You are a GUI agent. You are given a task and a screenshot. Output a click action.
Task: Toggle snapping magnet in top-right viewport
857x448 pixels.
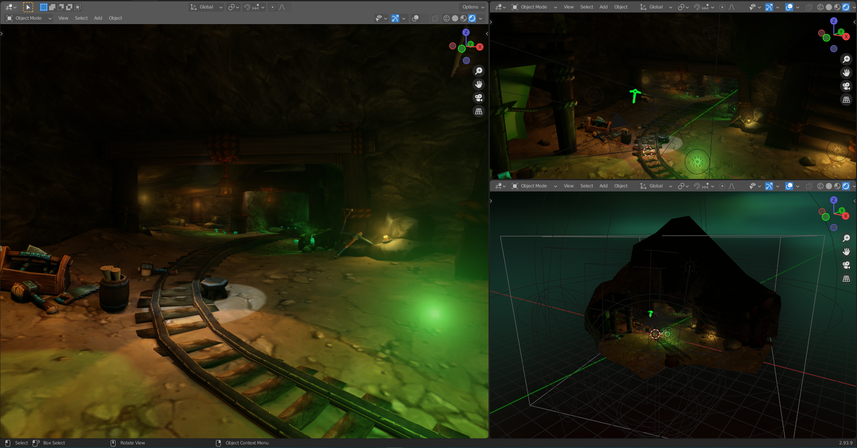(x=697, y=7)
